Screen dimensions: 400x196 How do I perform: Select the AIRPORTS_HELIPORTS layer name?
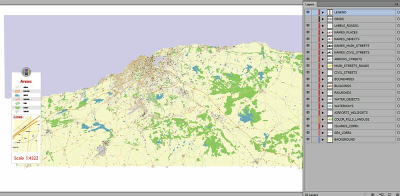click(351, 112)
